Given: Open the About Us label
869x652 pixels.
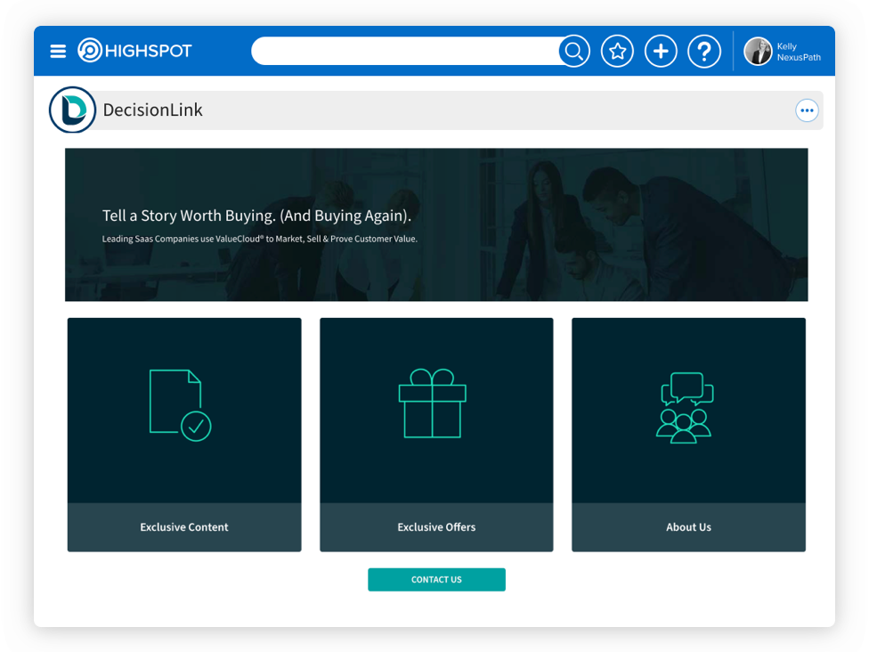Looking at the screenshot, I should point(688,527).
